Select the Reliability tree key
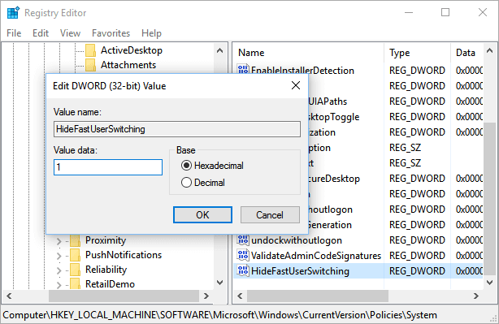Image resolution: width=499 pixels, height=324 pixels. click(106, 270)
